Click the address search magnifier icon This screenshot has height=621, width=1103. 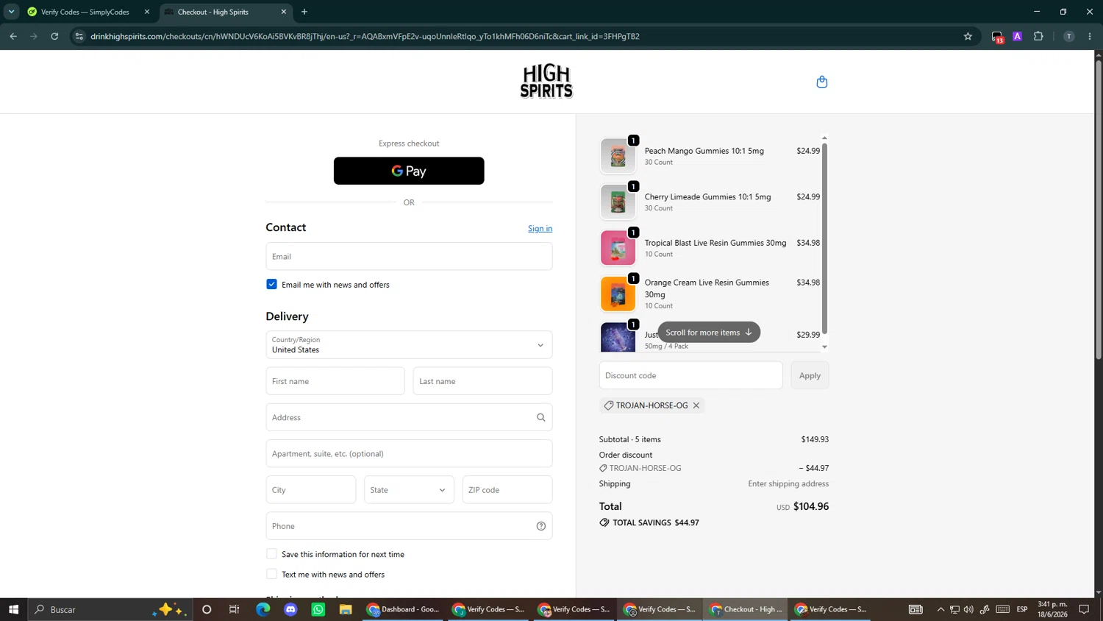pos(541,417)
